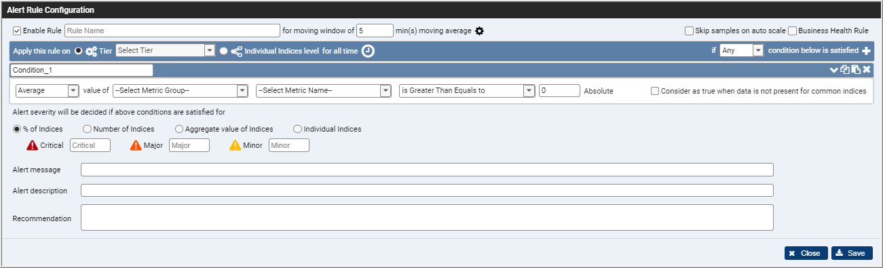The width and height of the screenshot is (883, 268).
Task: Click the all-time clock schedule icon
Action: coord(367,51)
